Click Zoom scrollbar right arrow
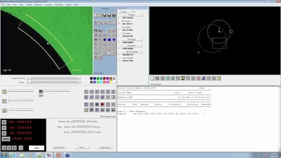 pos(79,83)
